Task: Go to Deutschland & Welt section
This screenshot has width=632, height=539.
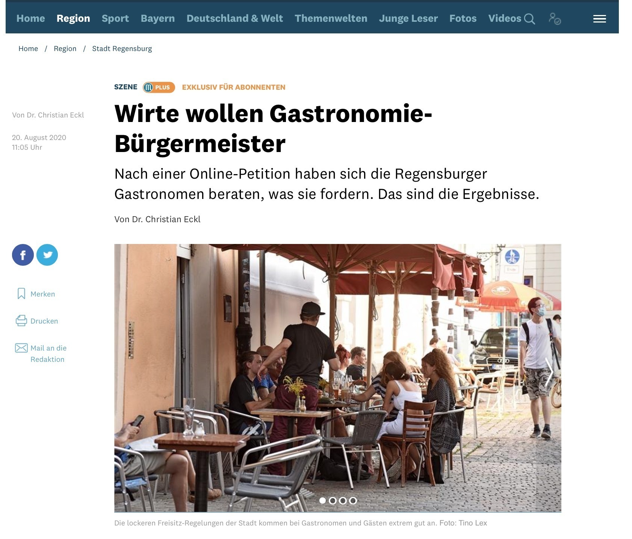Action: [x=235, y=18]
